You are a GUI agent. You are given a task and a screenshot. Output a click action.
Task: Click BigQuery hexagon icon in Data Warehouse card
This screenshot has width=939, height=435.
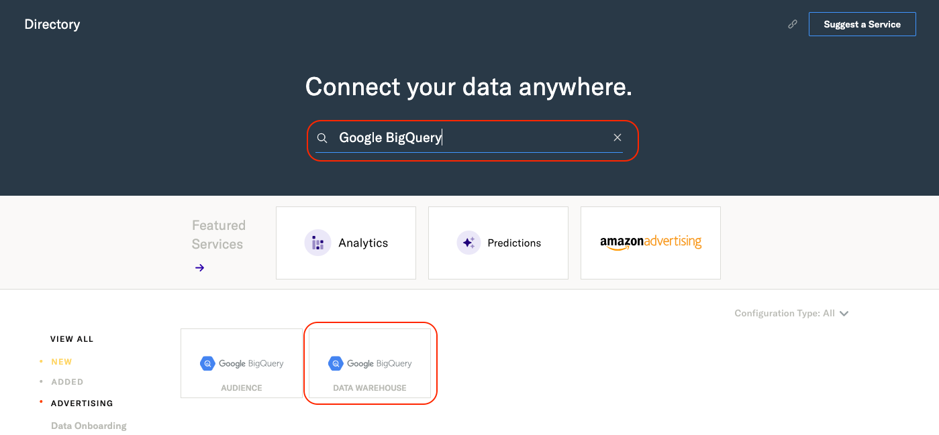336,363
